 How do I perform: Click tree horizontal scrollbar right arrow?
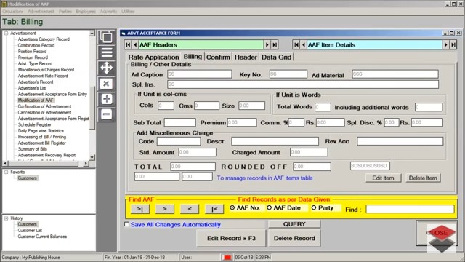pyautogui.click(x=86, y=163)
